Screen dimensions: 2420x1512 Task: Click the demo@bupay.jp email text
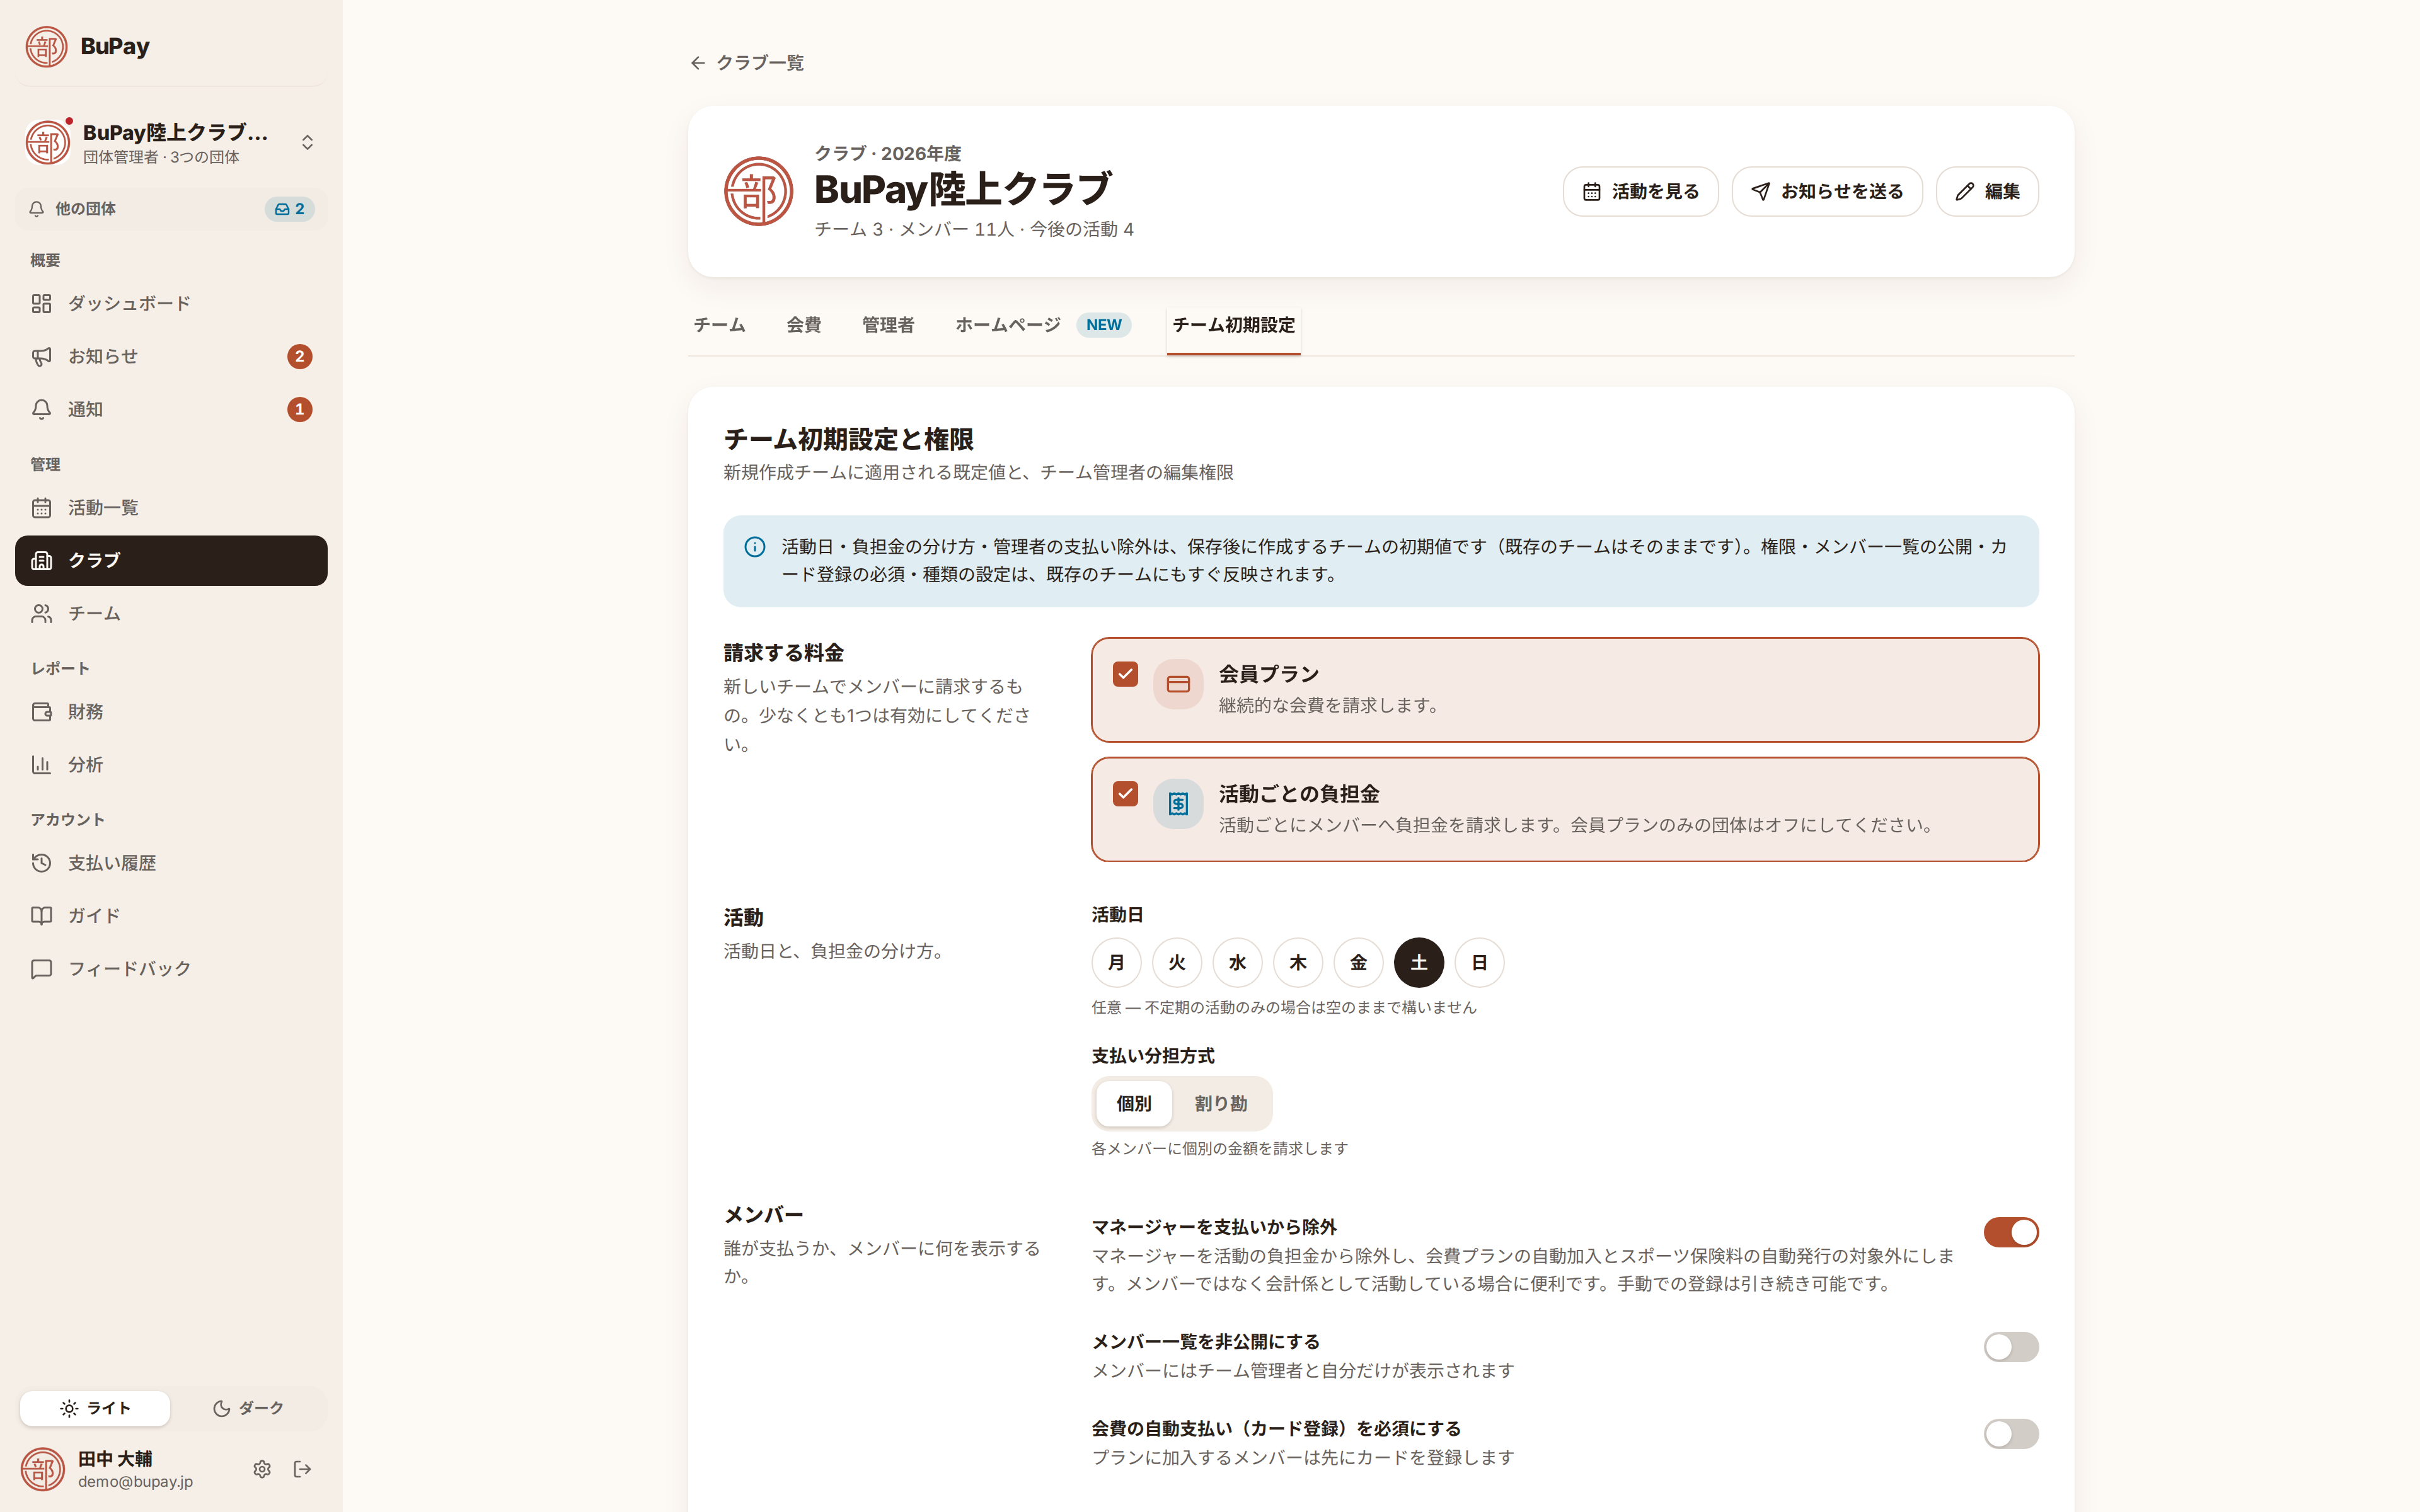(135, 1482)
